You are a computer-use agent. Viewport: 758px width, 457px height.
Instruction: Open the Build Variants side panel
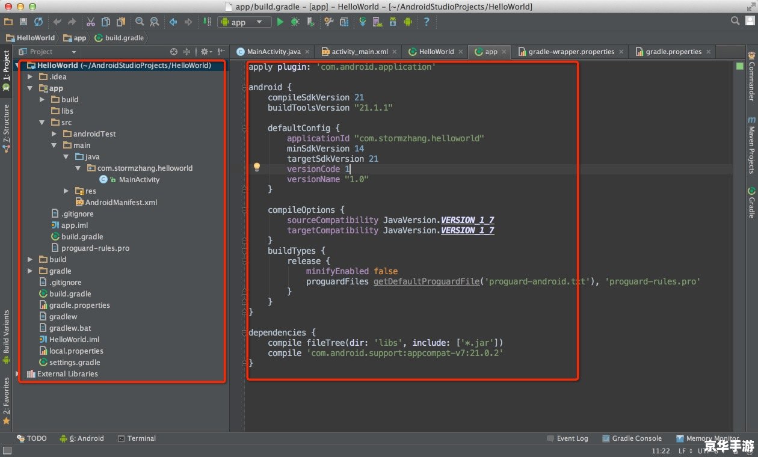[x=6, y=337]
